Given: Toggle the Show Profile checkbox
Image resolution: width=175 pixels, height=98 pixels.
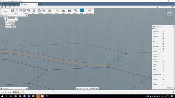Looking at the screenshot, I should click(163, 44).
